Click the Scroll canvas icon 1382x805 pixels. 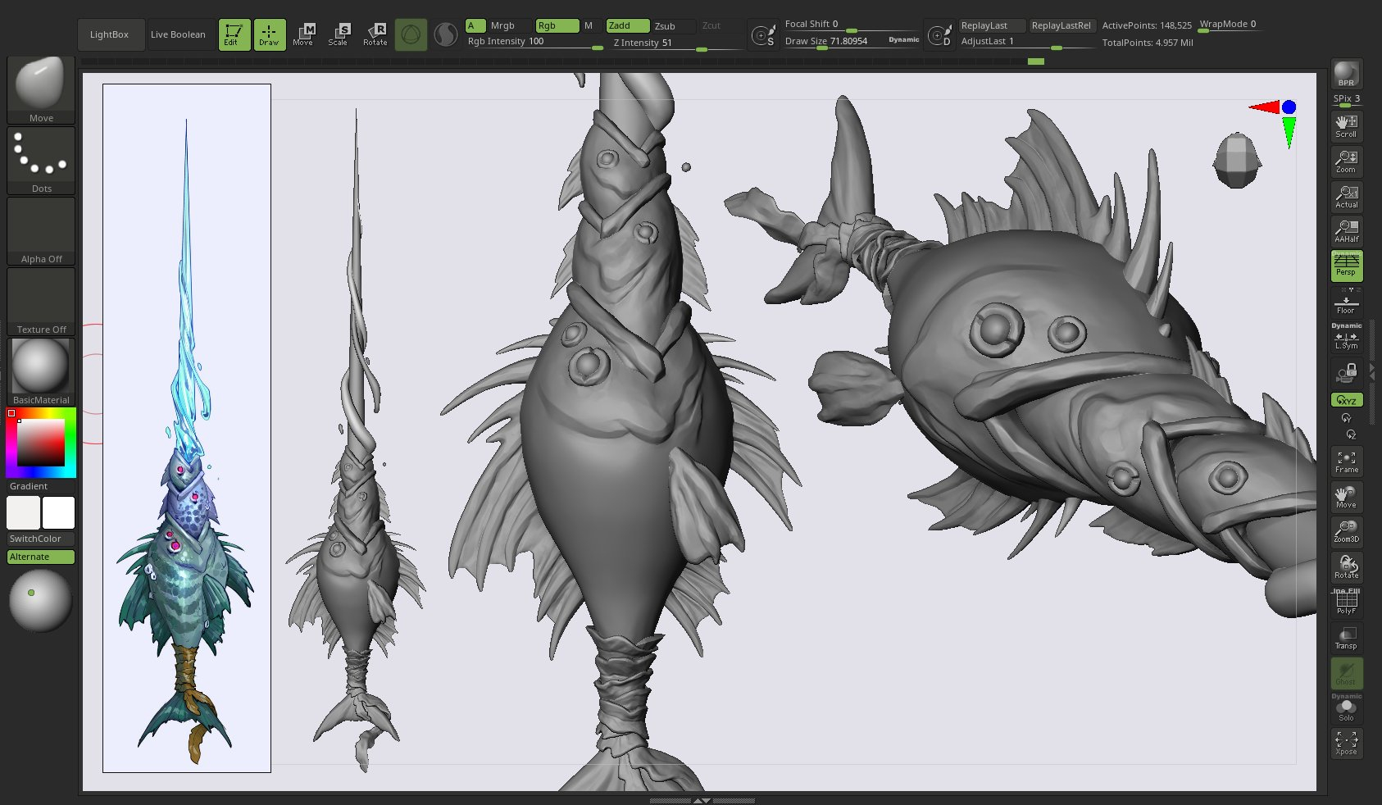coord(1346,126)
